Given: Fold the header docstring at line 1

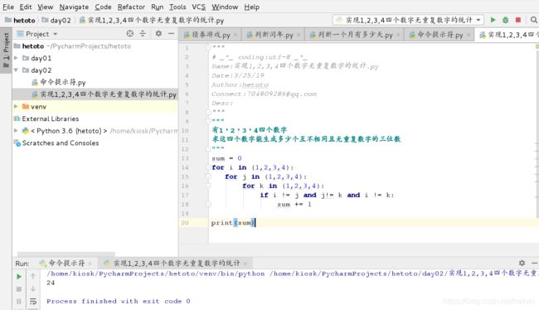Looking at the screenshot, I should pyautogui.click(x=208, y=47).
